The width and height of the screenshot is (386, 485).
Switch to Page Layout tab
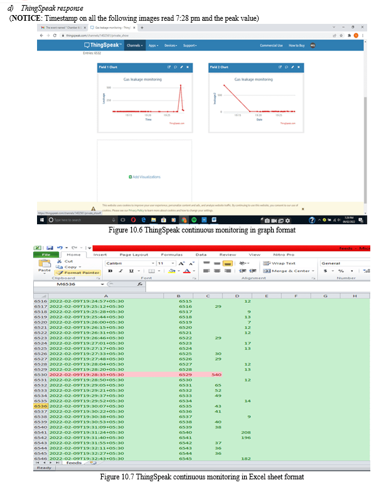134,254
